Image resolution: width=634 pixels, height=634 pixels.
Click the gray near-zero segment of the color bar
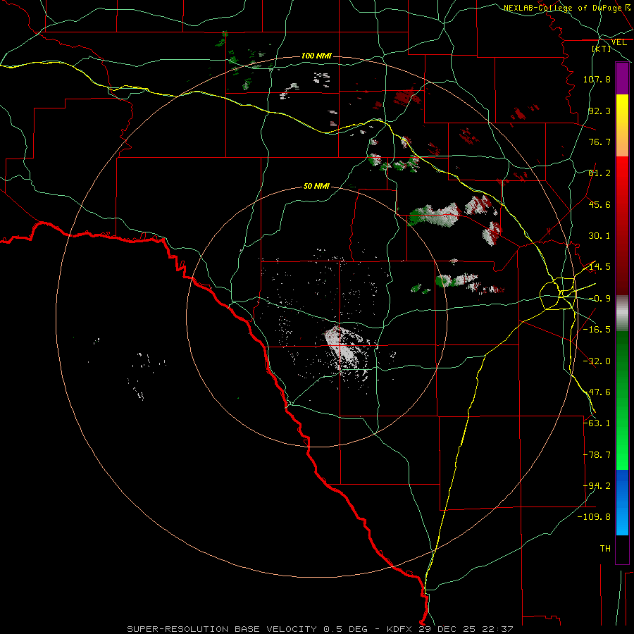pos(622,313)
